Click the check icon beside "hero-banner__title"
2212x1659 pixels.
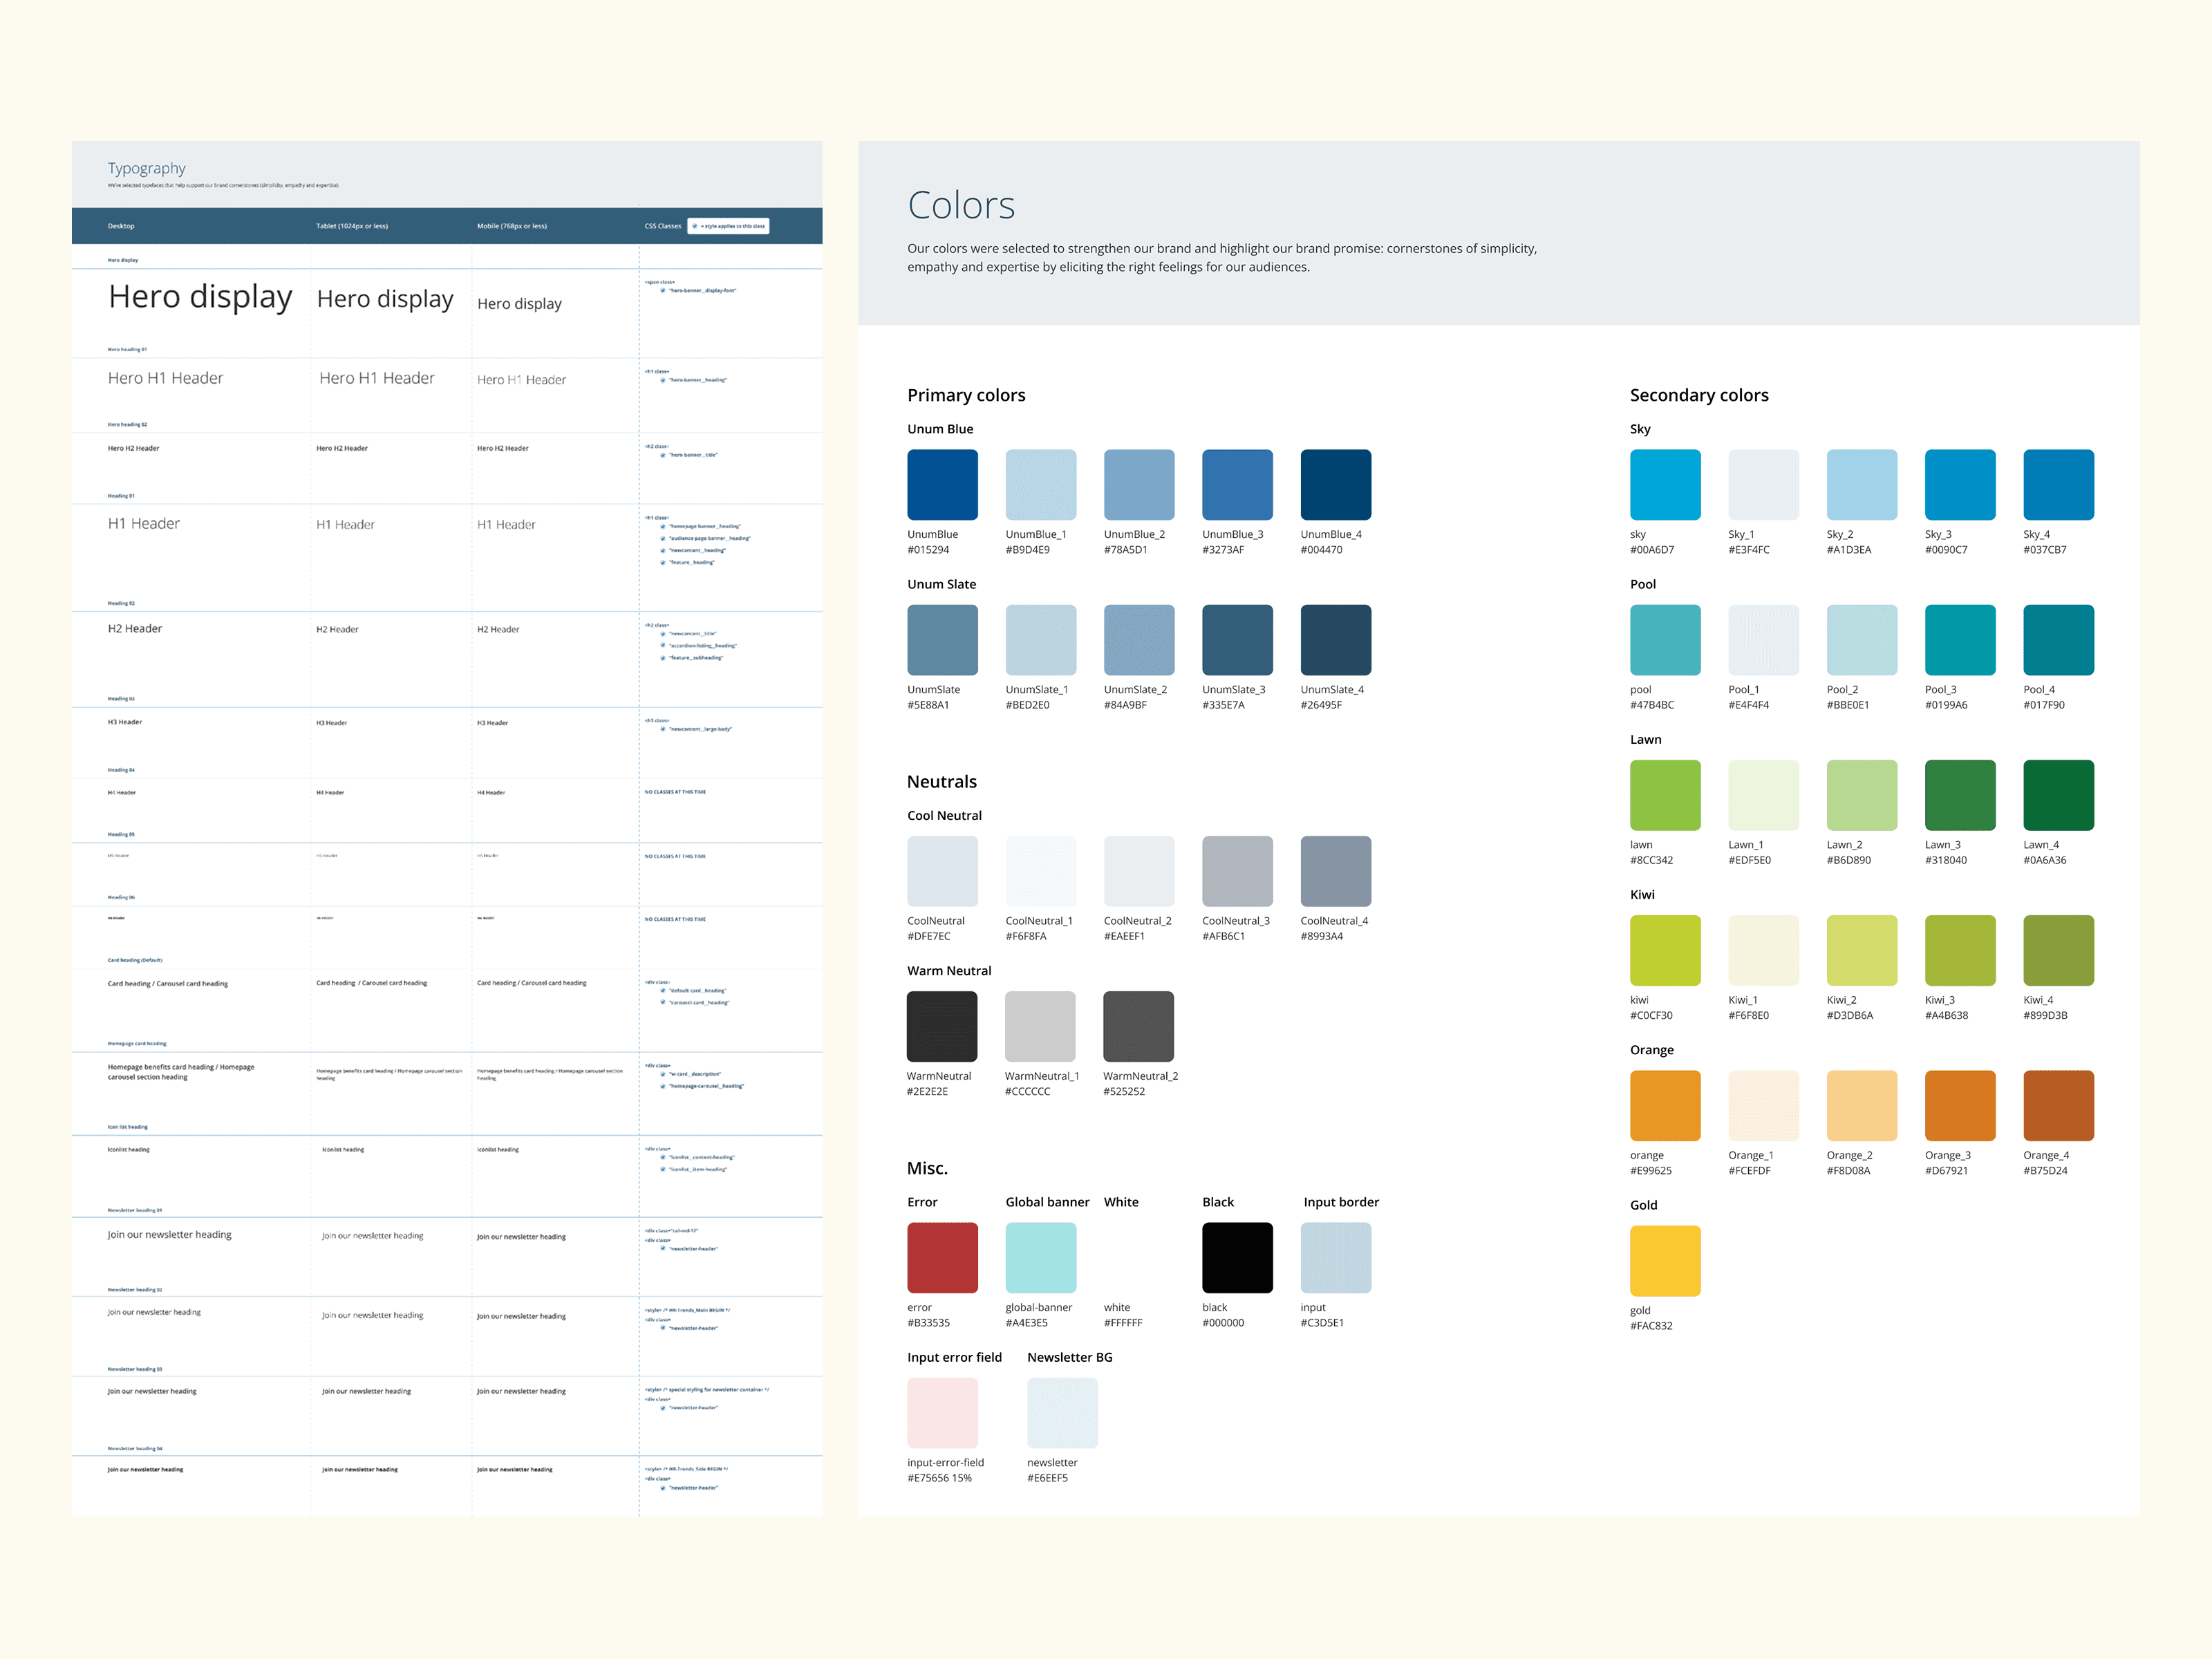tap(663, 455)
